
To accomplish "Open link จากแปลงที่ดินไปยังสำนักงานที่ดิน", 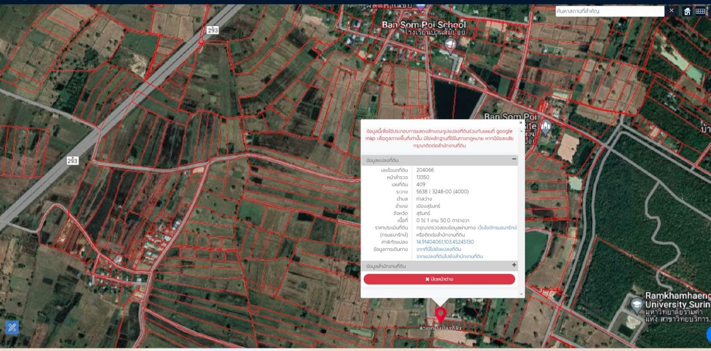I will pyautogui.click(x=449, y=257).
